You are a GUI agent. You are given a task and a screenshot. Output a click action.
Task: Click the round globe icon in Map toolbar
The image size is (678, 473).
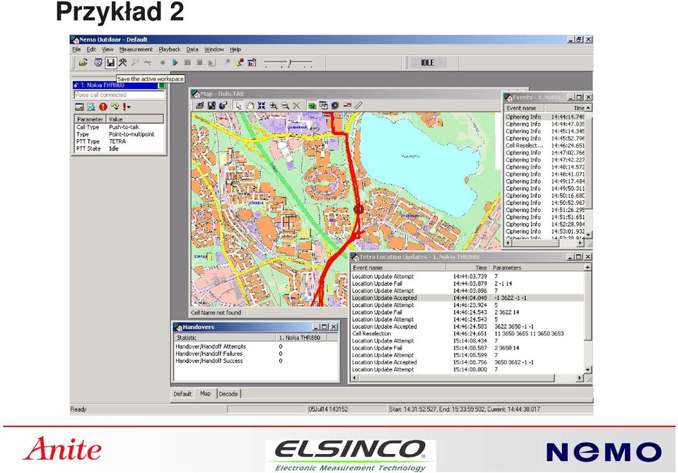tap(335, 105)
